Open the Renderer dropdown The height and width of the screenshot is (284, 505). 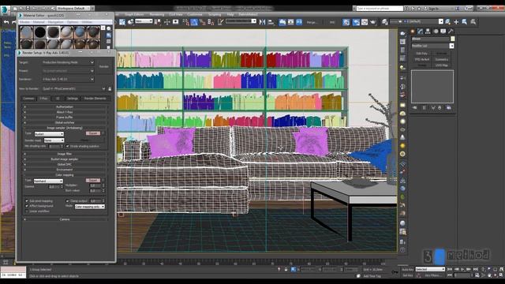68,79
